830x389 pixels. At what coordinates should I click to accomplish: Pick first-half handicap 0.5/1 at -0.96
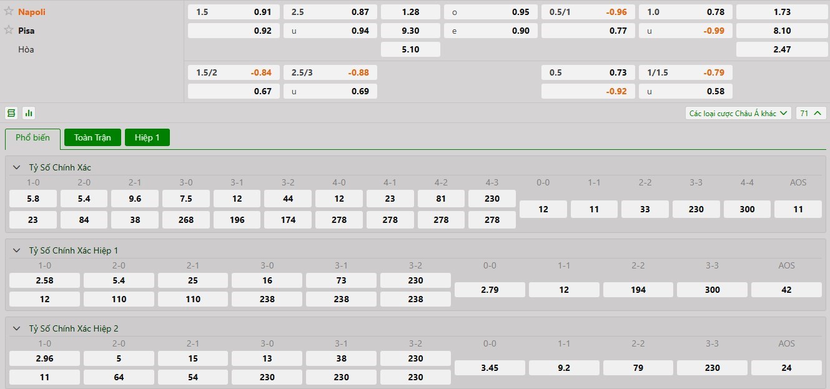click(588, 12)
